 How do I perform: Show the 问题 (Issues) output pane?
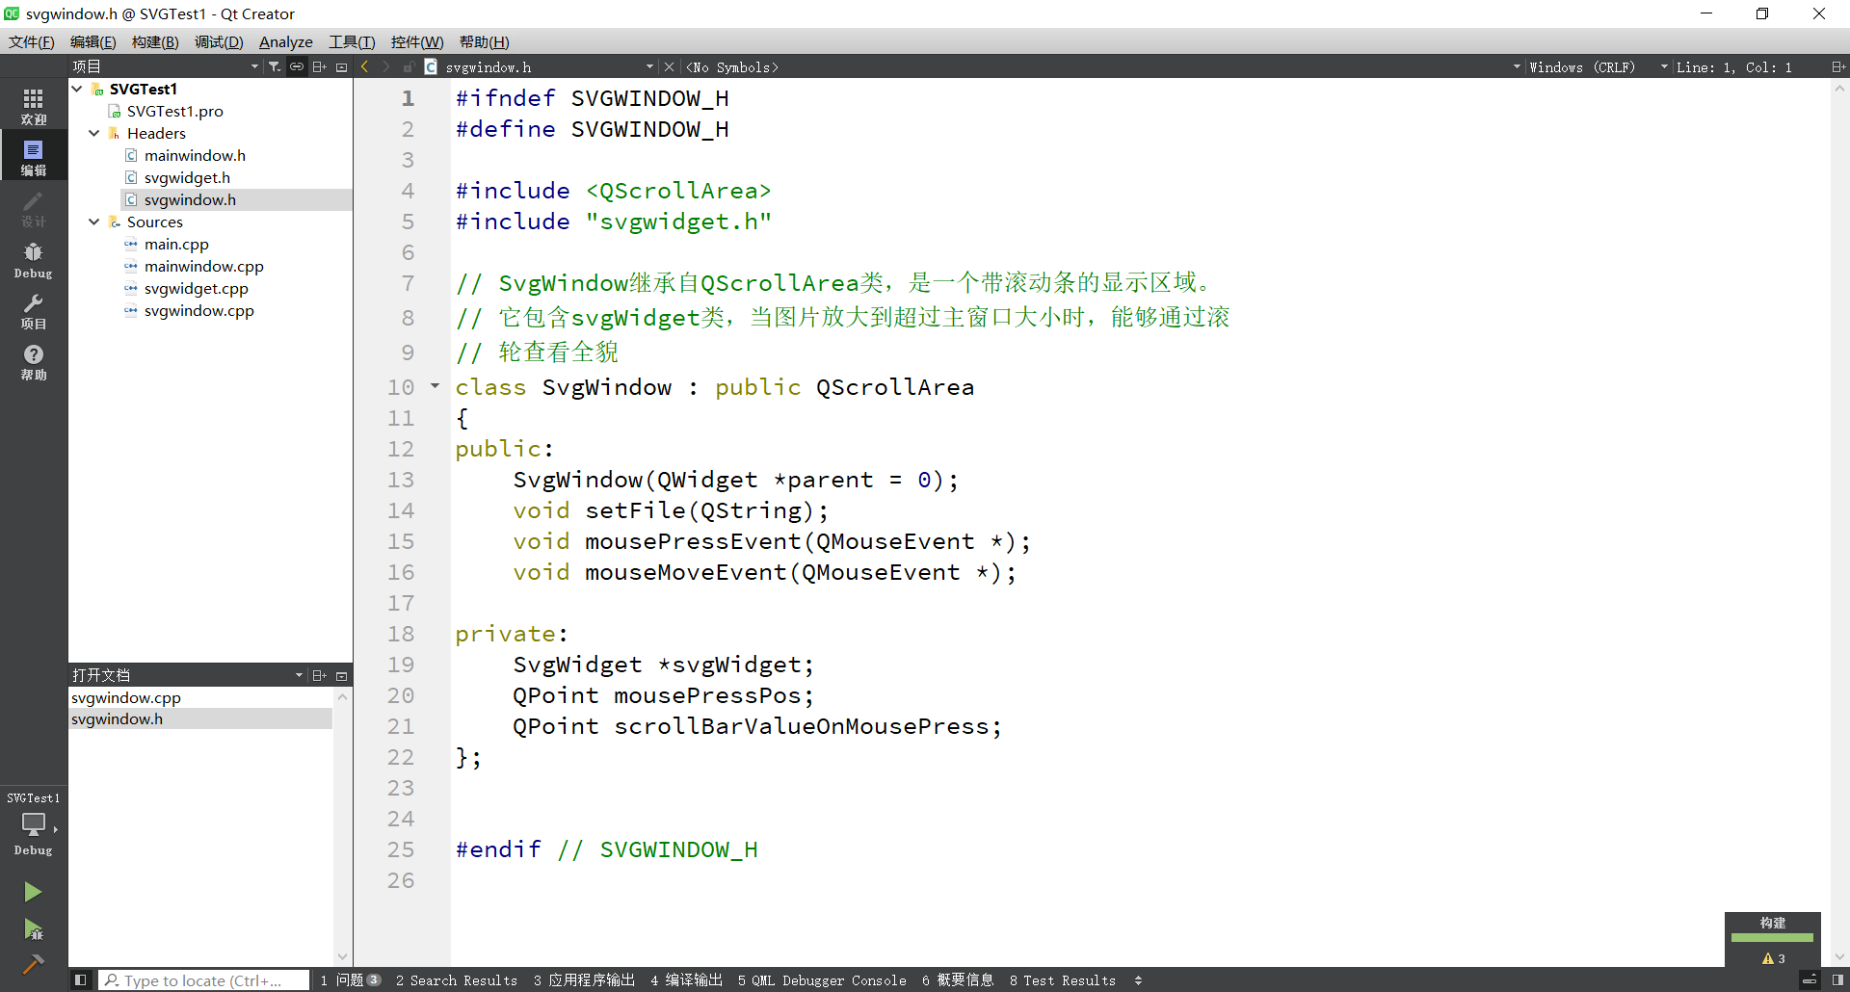click(x=351, y=980)
